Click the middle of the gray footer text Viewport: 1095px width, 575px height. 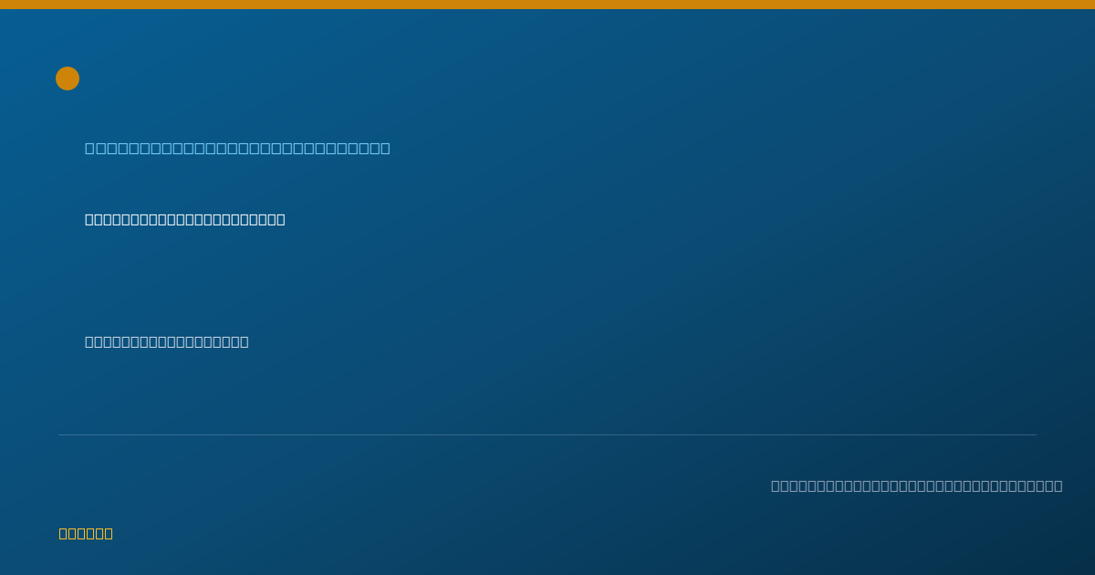[917, 486]
